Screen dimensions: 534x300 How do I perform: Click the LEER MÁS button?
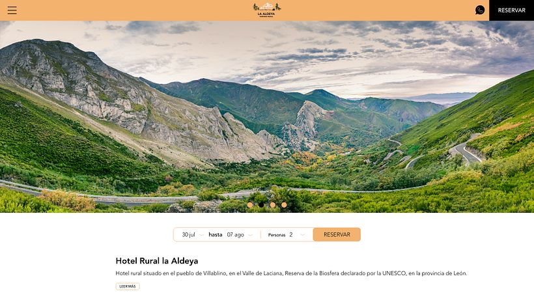(128, 286)
